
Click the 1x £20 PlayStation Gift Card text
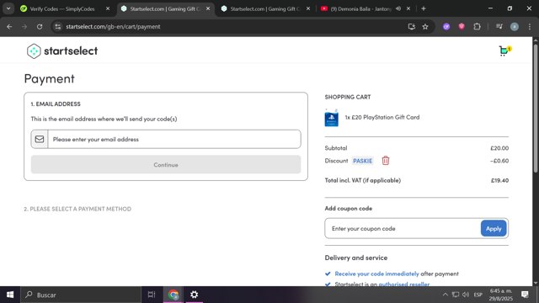[x=382, y=117]
